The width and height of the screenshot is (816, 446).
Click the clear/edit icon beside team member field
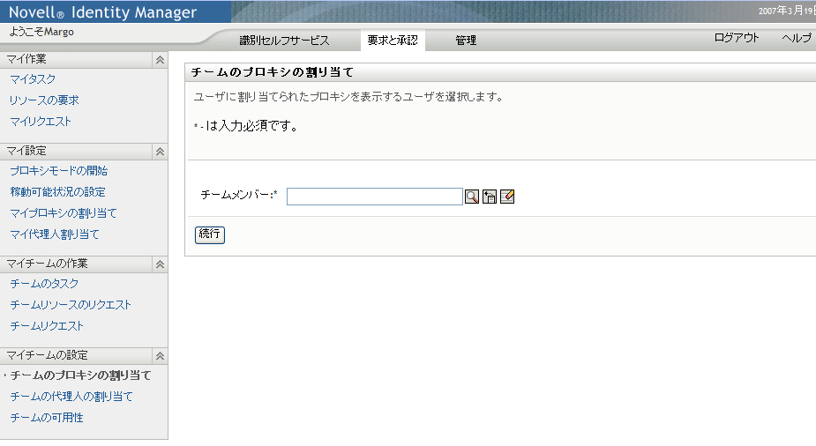pos(507,197)
